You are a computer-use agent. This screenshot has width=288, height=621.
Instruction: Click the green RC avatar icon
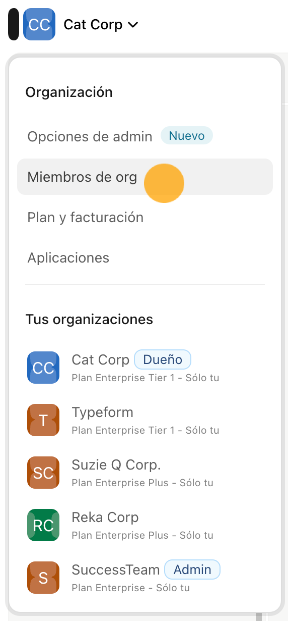coord(43,525)
